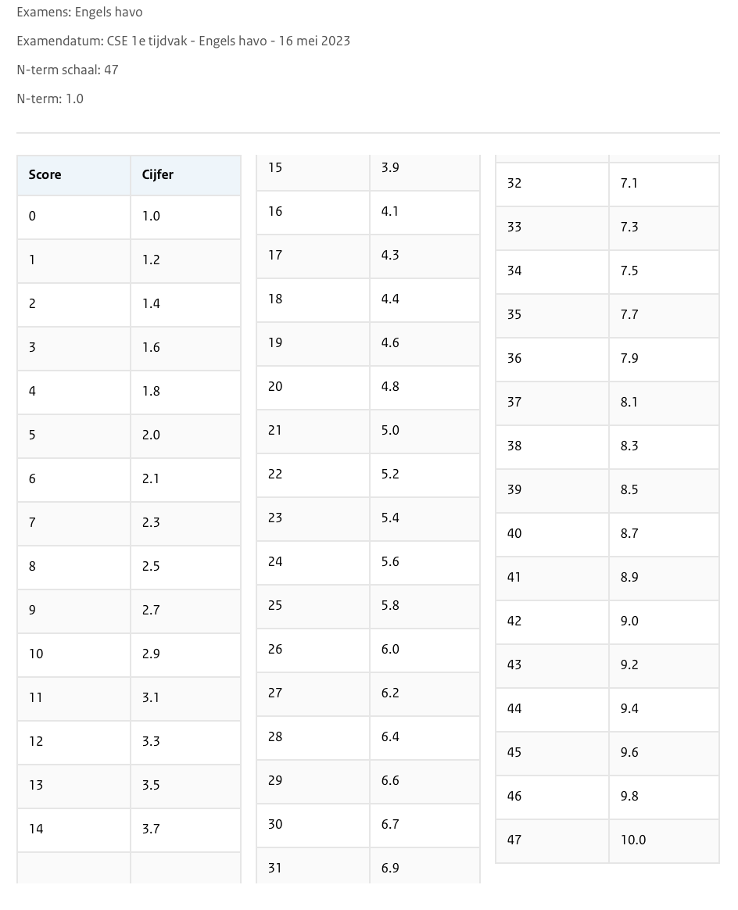Select the score 5 cell

[x=32, y=435]
